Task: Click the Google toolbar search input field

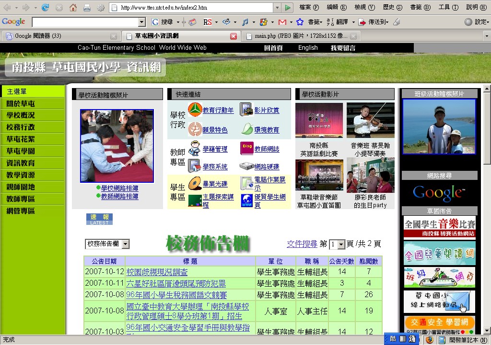Action: coord(85,22)
